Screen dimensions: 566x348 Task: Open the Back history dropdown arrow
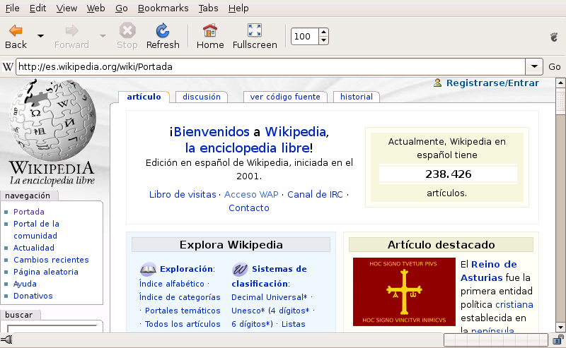tap(40, 36)
